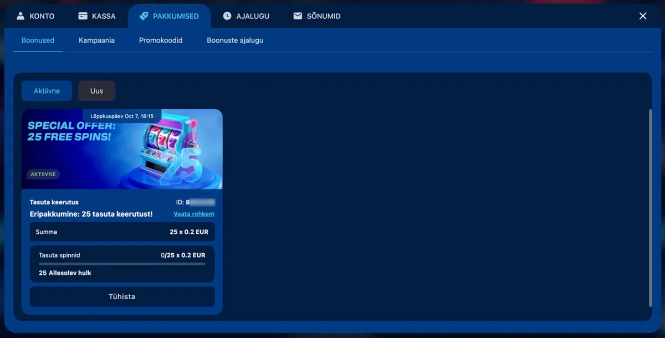Open the AJALUGU tab
This screenshot has height=338, width=665.
click(246, 16)
